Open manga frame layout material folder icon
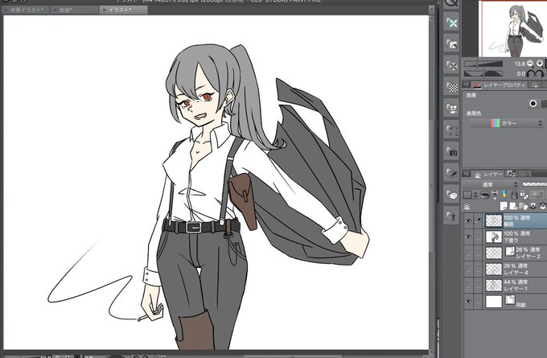The width and height of the screenshot is (547, 358). 452,109
